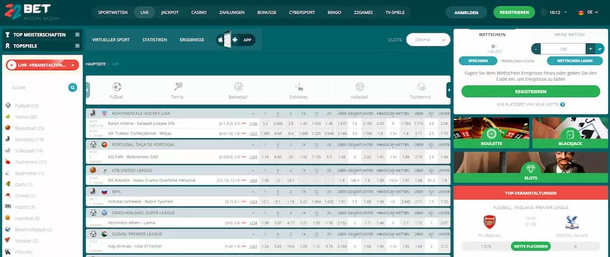Click the Registrieren button in header
The image size is (610, 257).
click(x=514, y=12)
